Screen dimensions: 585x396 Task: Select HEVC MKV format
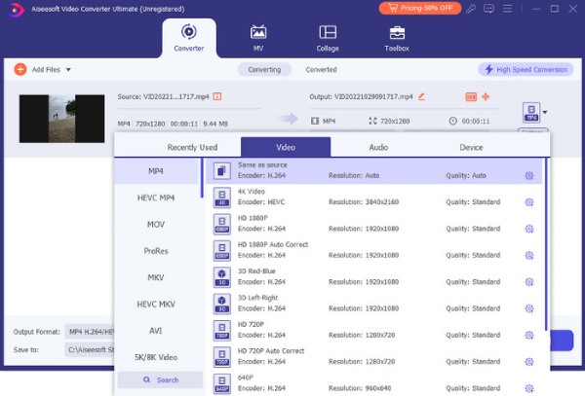coord(156,305)
